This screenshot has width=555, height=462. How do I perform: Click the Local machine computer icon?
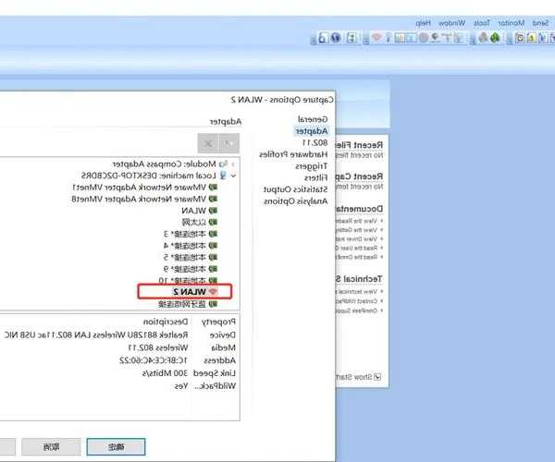pyautogui.click(x=222, y=175)
